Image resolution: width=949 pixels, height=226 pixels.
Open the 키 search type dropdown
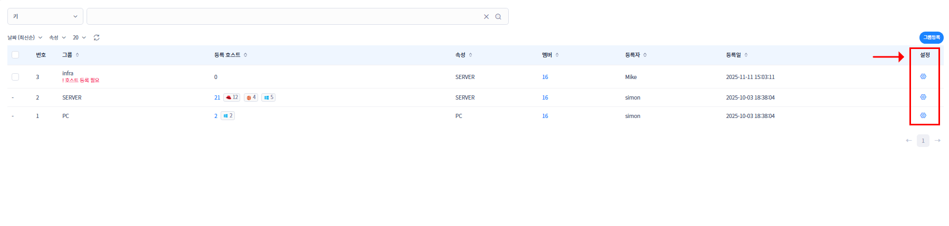click(45, 16)
